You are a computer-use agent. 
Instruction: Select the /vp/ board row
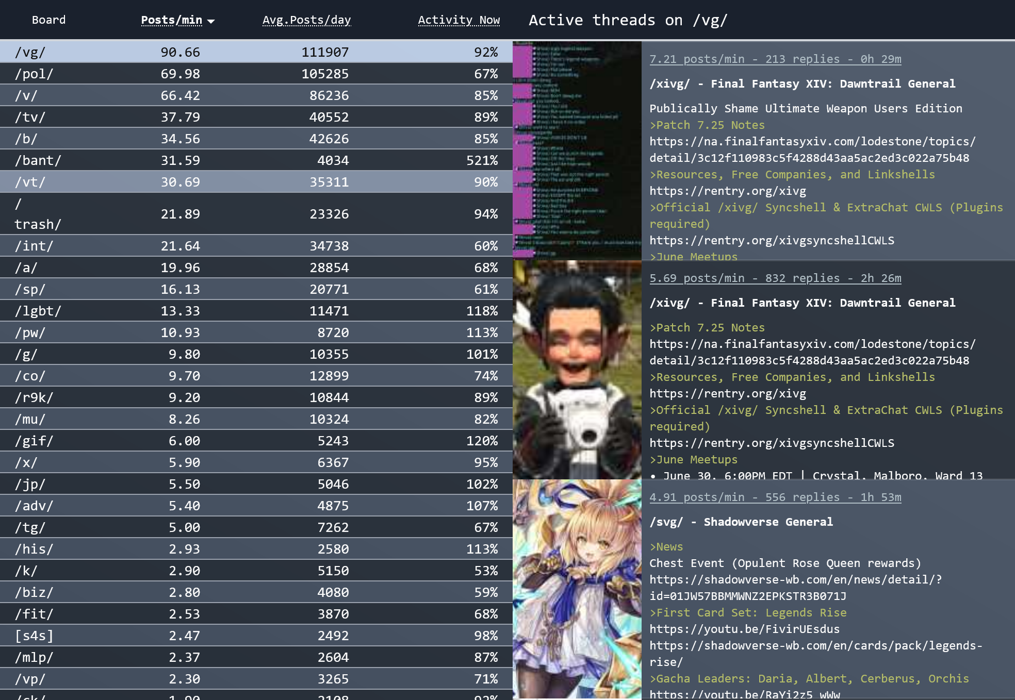[256, 679]
